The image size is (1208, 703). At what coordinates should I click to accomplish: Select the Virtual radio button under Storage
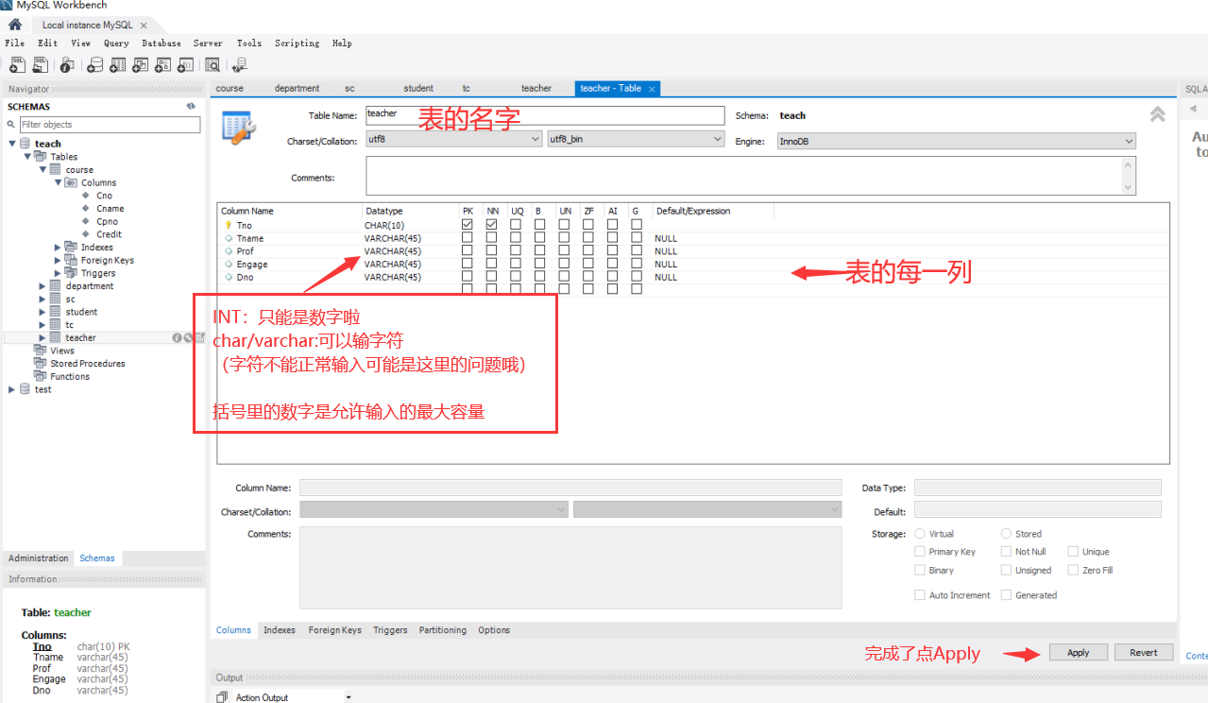(918, 533)
